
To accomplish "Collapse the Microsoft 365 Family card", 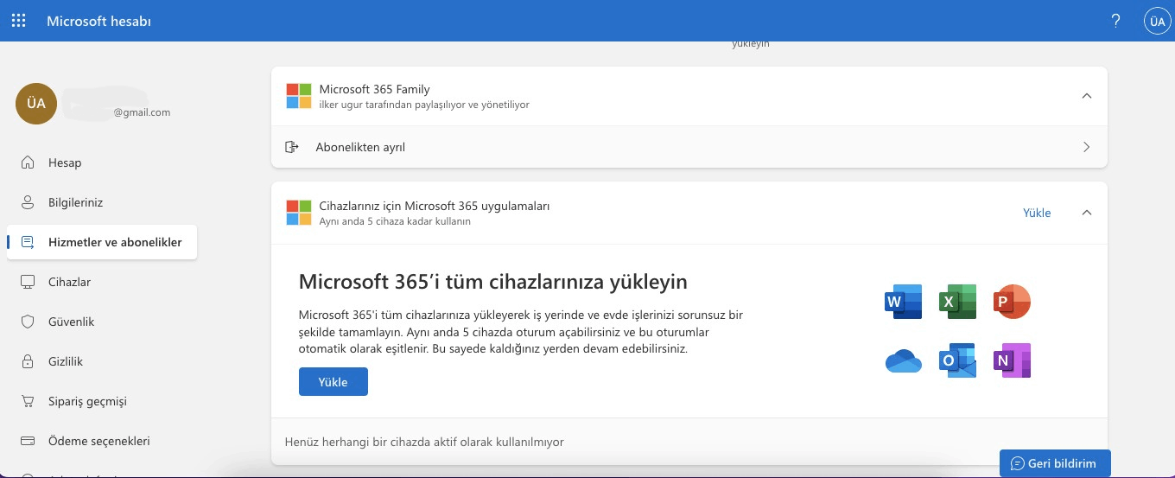I will coord(1087,96).
